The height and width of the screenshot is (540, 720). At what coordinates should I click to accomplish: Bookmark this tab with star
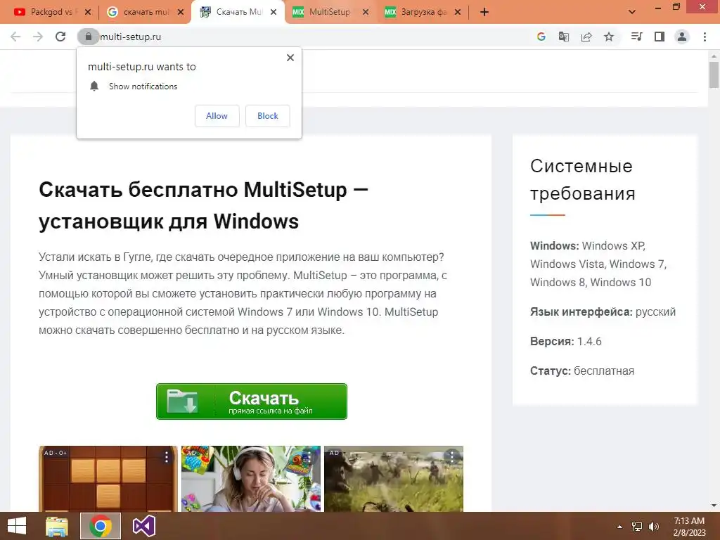(x=609, y=37)
